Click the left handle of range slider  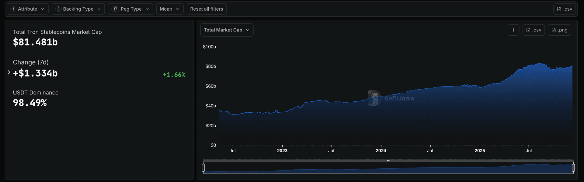pyautogui.click(x=203, y=167)
